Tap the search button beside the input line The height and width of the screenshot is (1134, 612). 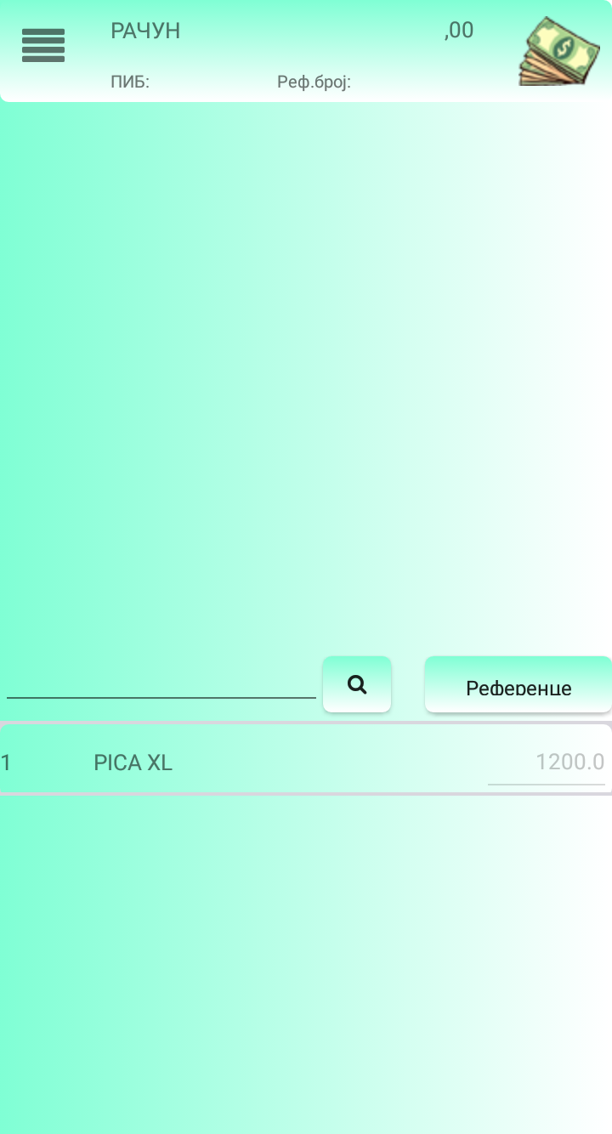356,683
